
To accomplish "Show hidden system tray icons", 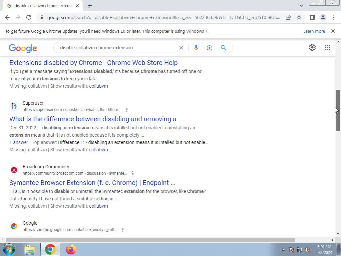I will 283,250.
